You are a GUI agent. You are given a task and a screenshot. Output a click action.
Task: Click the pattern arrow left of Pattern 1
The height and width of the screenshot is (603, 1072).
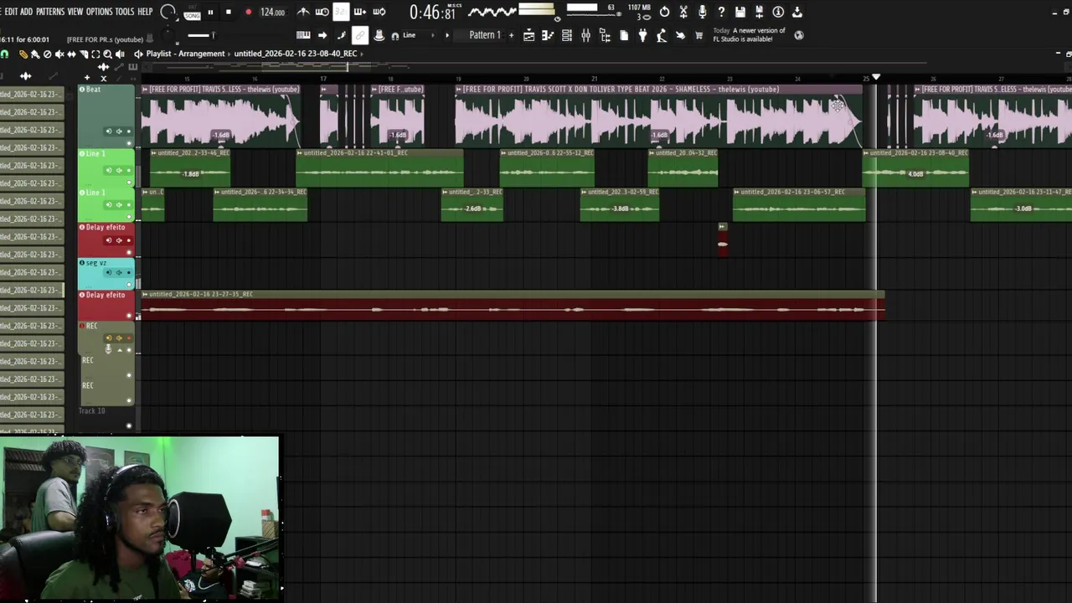click(x=447, y=35)
